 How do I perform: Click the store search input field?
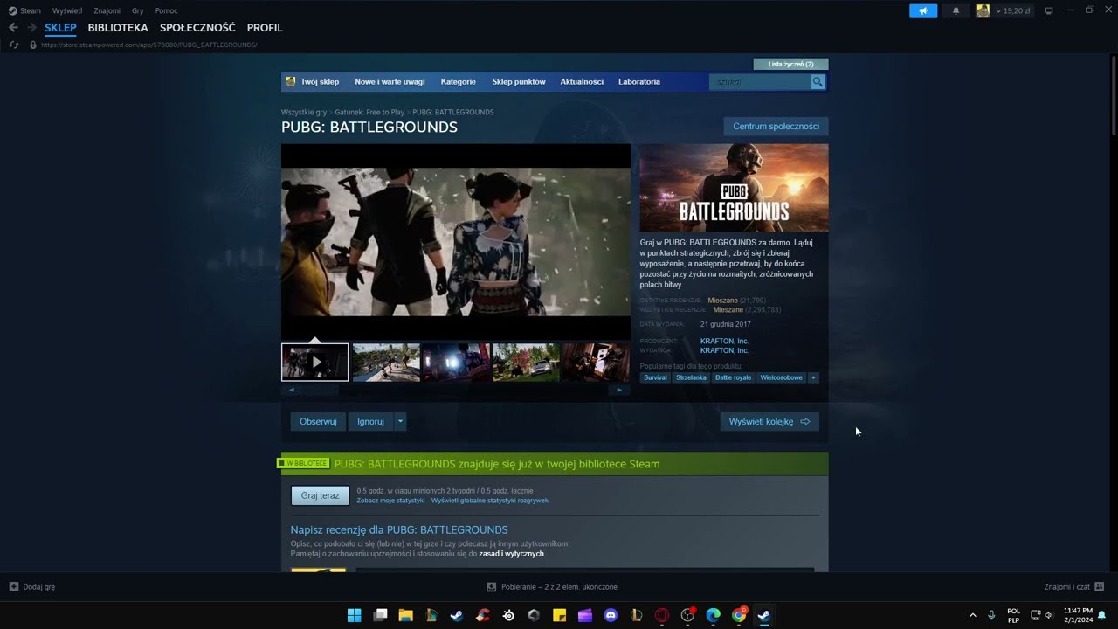click(760, 81)
